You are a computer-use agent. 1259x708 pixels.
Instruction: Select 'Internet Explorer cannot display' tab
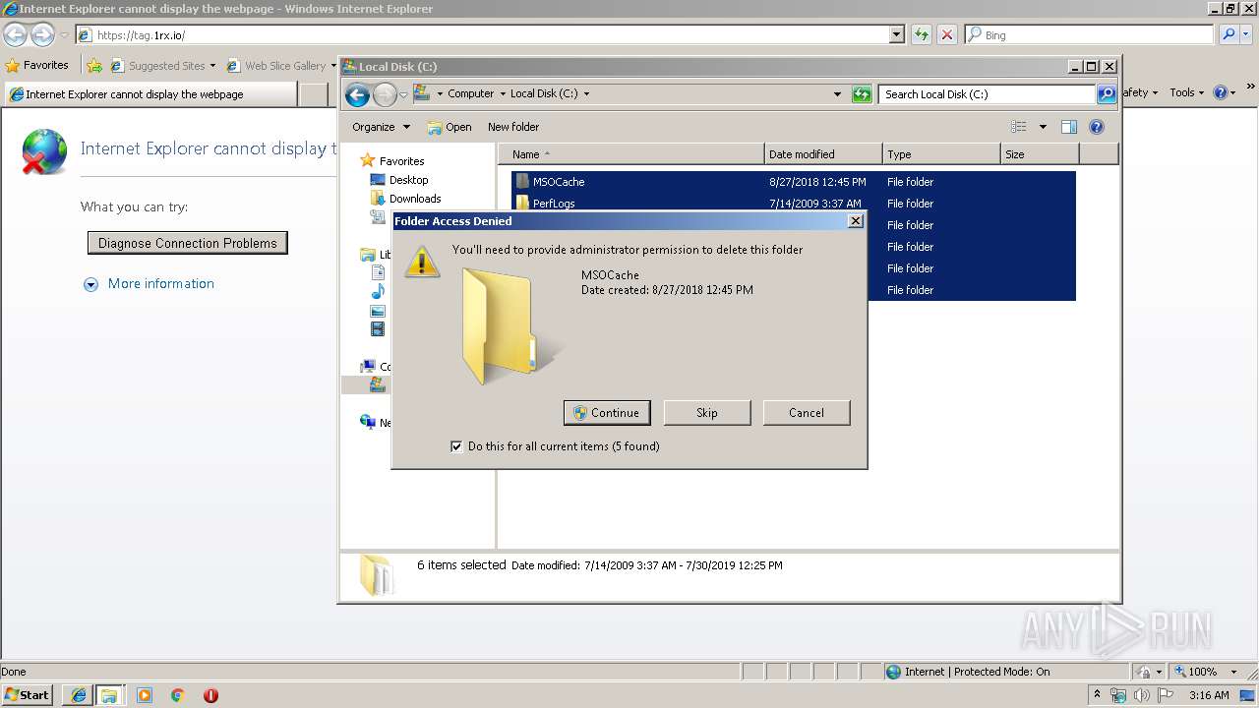pos(150,94)
